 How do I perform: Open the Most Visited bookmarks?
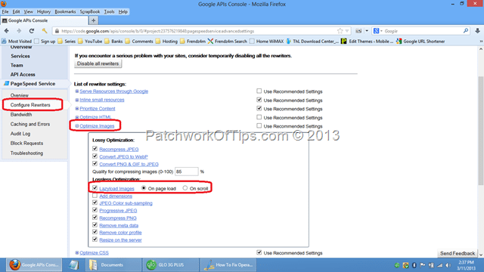point(17,42)
